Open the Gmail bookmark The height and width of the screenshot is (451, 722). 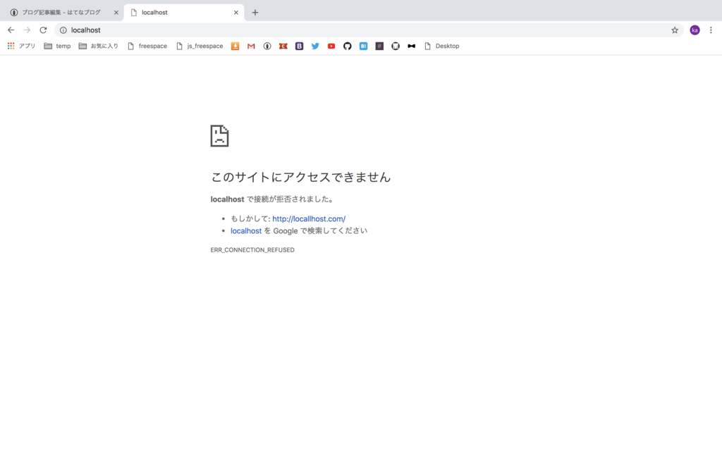[x=251, y=46]
